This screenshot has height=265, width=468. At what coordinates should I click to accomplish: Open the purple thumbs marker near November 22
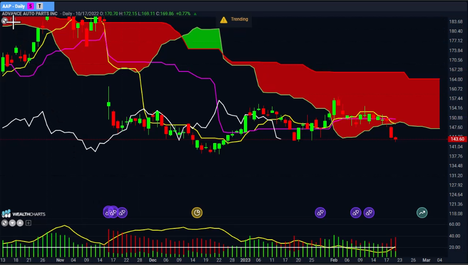coord(122,213)
